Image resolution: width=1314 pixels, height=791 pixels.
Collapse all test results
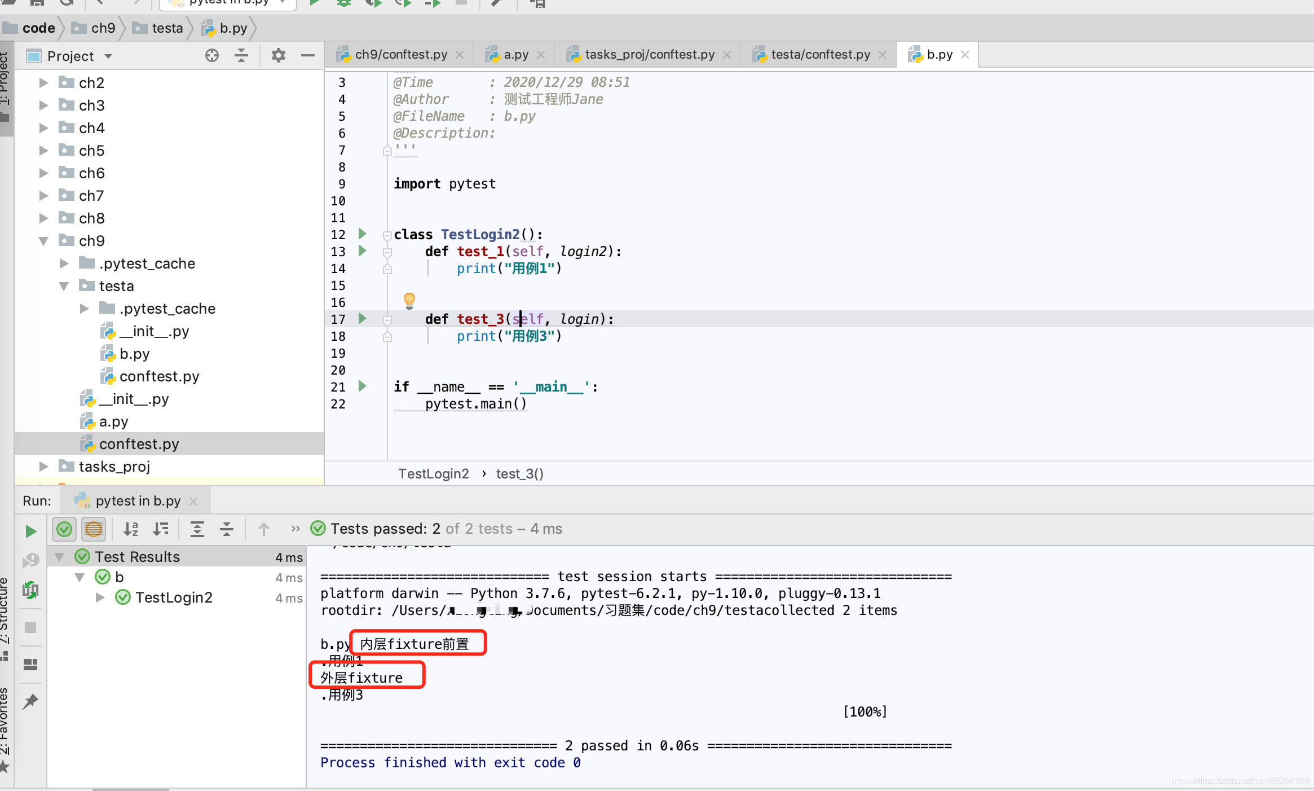[x=227, y=529]
